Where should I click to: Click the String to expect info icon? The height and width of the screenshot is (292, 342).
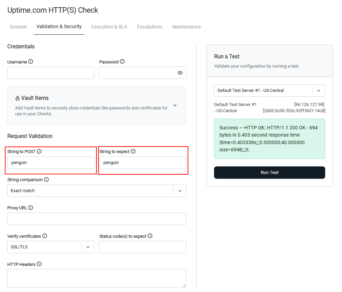click(133, 151)
